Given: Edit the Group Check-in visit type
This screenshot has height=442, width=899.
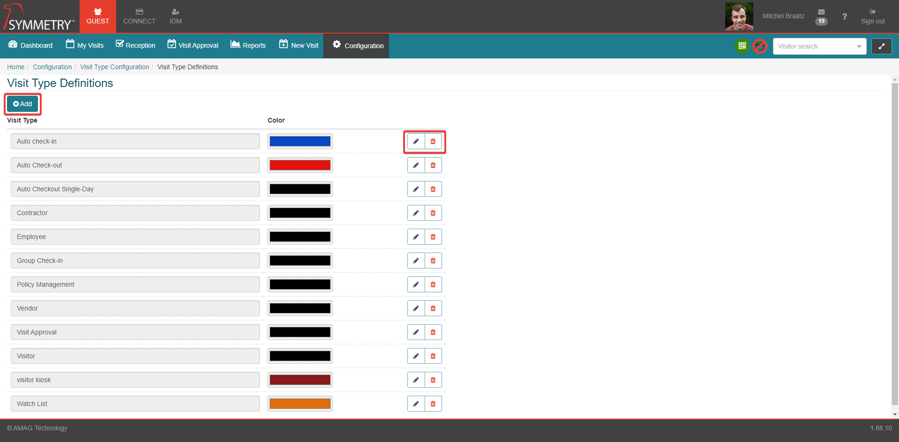Looking at the screenshot, I should (416, 261).
